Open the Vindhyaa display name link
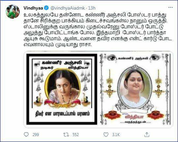 coord(33,8)
